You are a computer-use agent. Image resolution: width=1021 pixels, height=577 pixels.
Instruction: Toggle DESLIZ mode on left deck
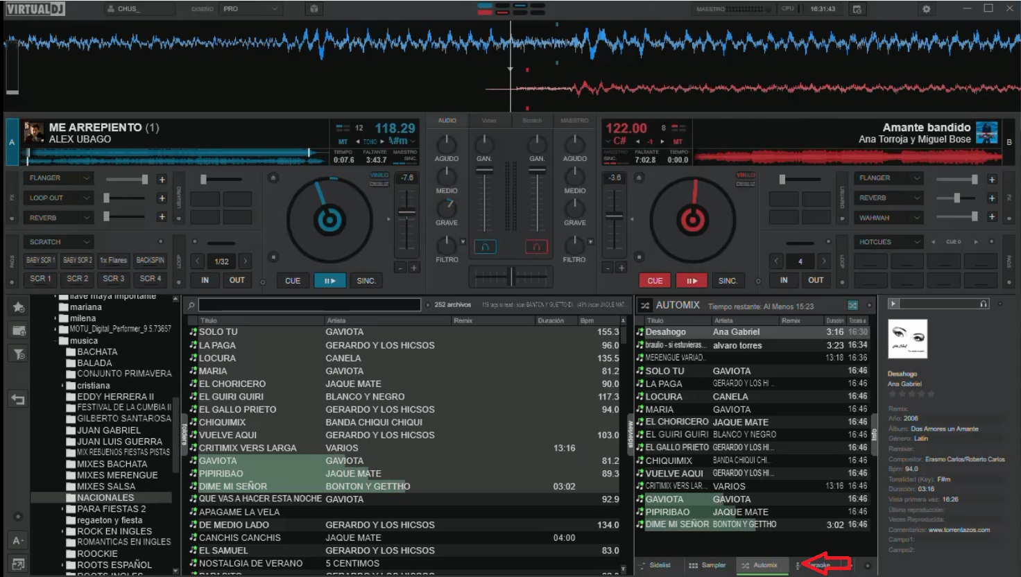379,184
